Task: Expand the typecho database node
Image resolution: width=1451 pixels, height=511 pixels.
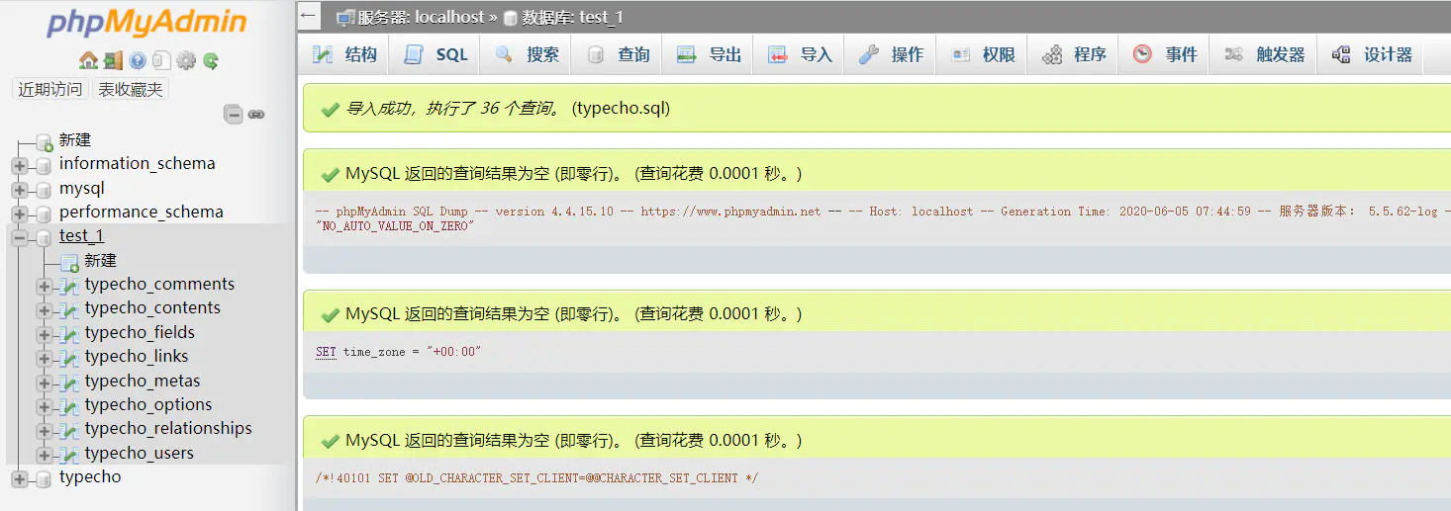Action: (x=20, y=478)
